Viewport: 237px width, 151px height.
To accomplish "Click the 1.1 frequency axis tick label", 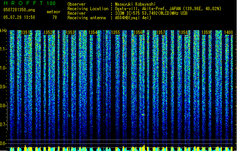I will [3, 49].
